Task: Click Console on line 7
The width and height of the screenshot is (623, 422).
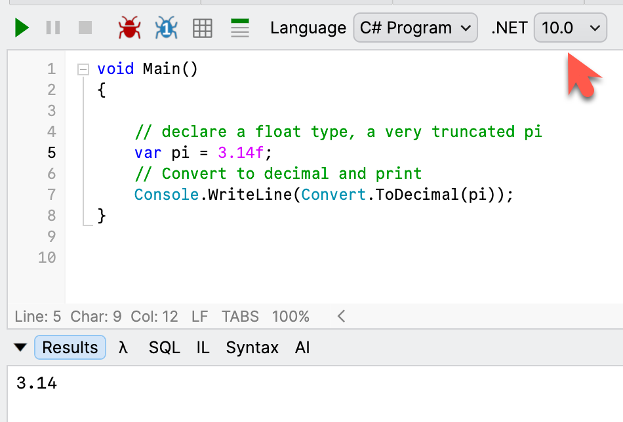Action: (167, 195)
